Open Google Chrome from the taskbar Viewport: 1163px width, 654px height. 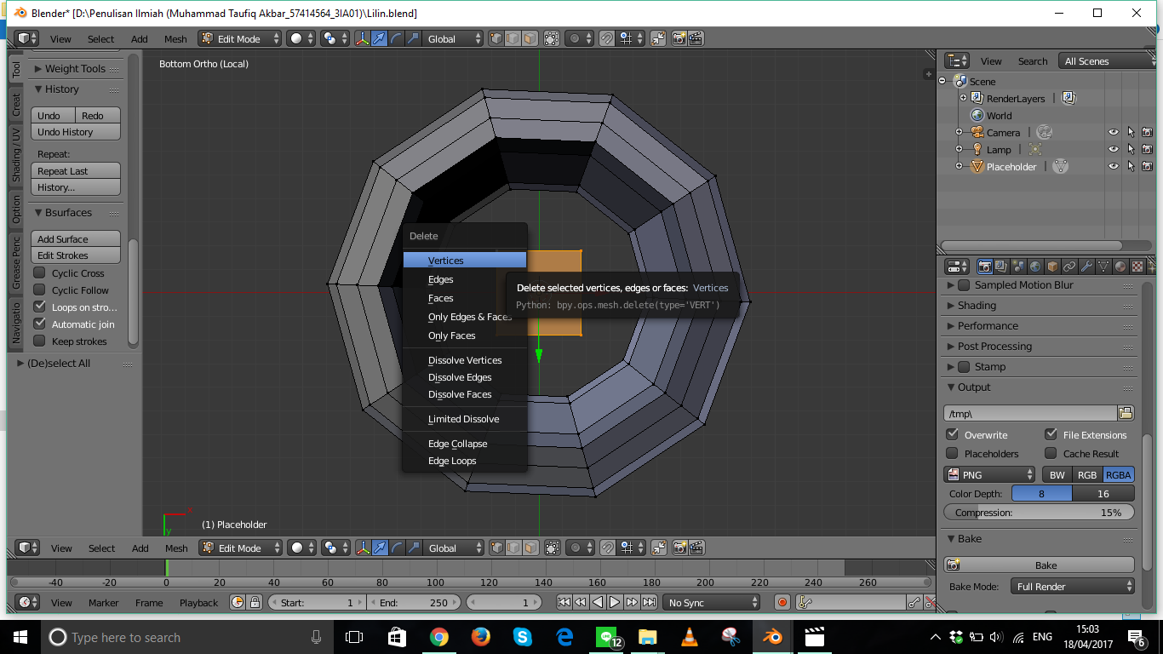[439, 636]
